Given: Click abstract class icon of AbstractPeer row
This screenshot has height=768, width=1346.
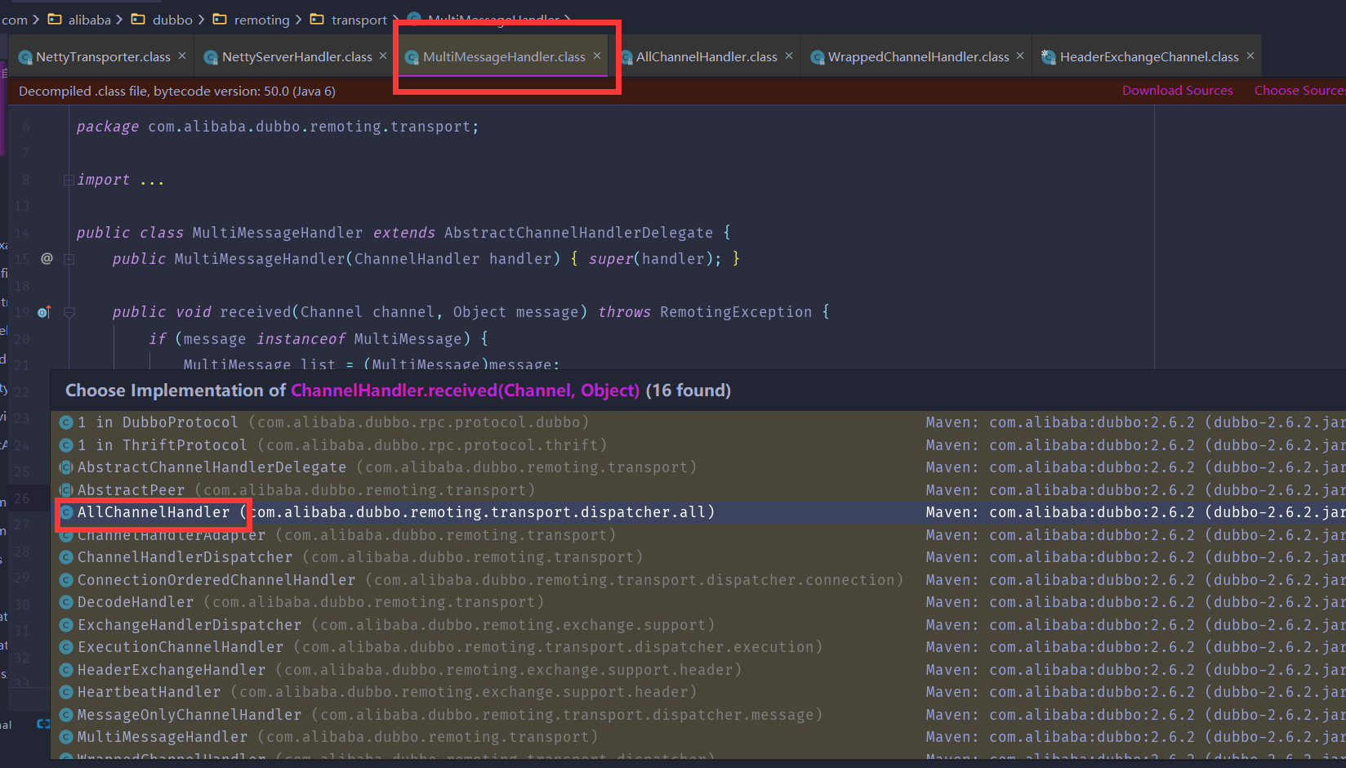Looking at the screenshot, I should pos(66,490).
